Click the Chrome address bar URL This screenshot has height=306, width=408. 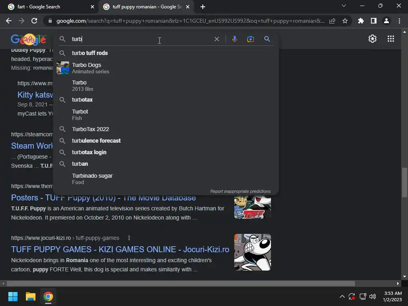(190, 21)
